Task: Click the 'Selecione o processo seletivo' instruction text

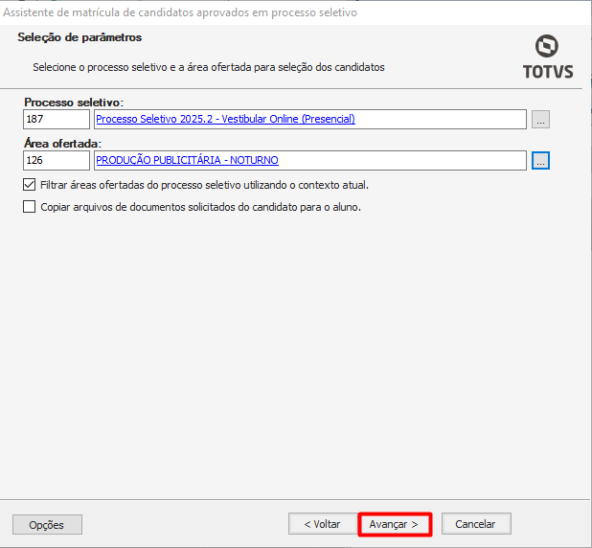Action: (208, 68)
